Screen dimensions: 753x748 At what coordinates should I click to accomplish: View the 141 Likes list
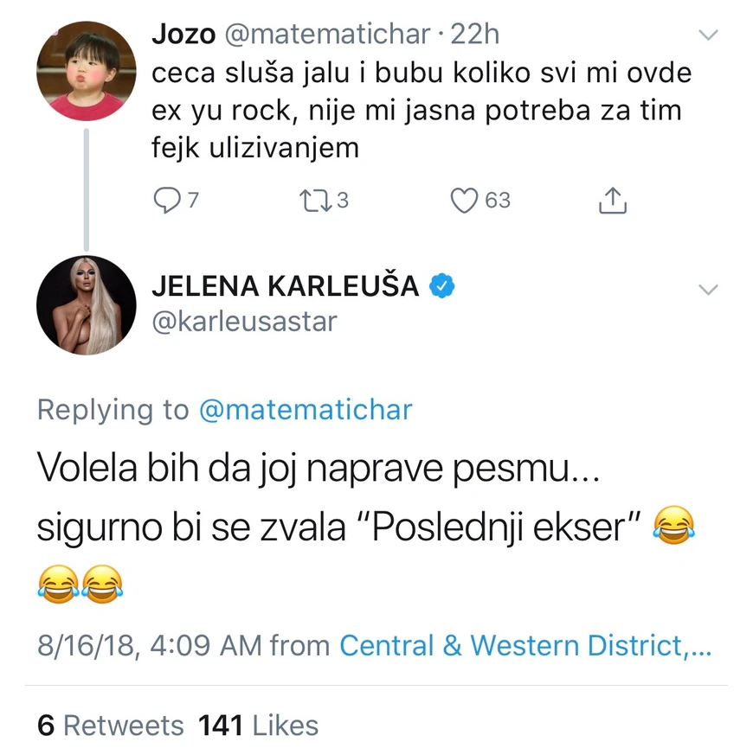(258, 725)
